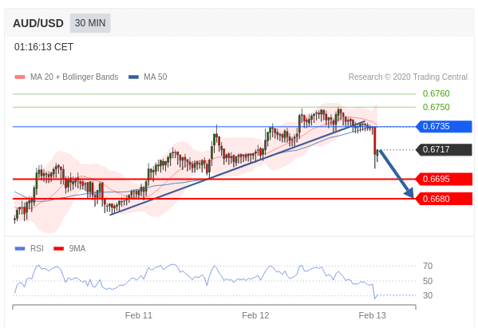Select the 0.6717 current price tag
The image size is (478, 332).
444,150
